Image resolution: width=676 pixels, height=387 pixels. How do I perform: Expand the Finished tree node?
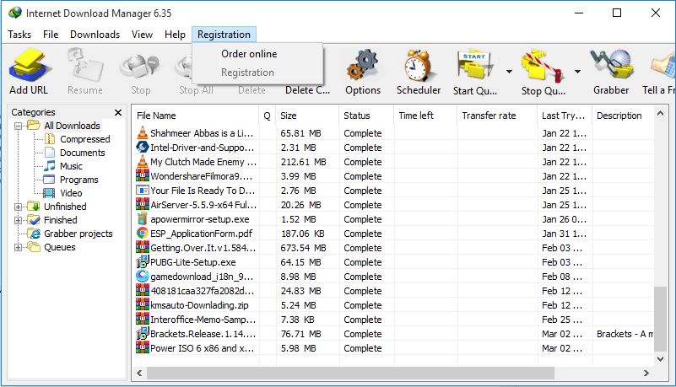pyautogui.click(x=18, y=220)
